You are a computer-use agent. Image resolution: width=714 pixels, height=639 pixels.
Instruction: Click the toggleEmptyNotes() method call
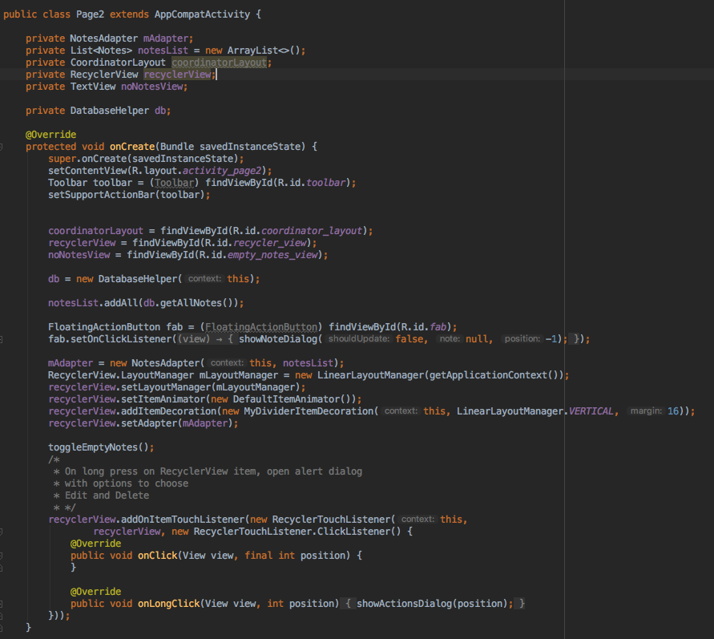click(98, 447)
